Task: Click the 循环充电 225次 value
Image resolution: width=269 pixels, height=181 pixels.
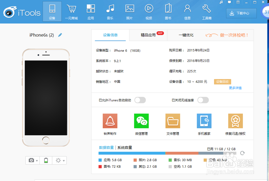Action: tap(192, 71)
